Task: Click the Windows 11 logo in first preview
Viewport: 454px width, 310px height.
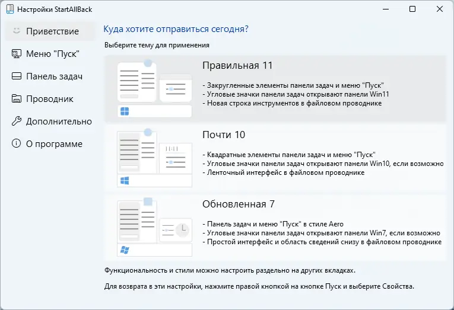Action: click(x=125, y=111)
